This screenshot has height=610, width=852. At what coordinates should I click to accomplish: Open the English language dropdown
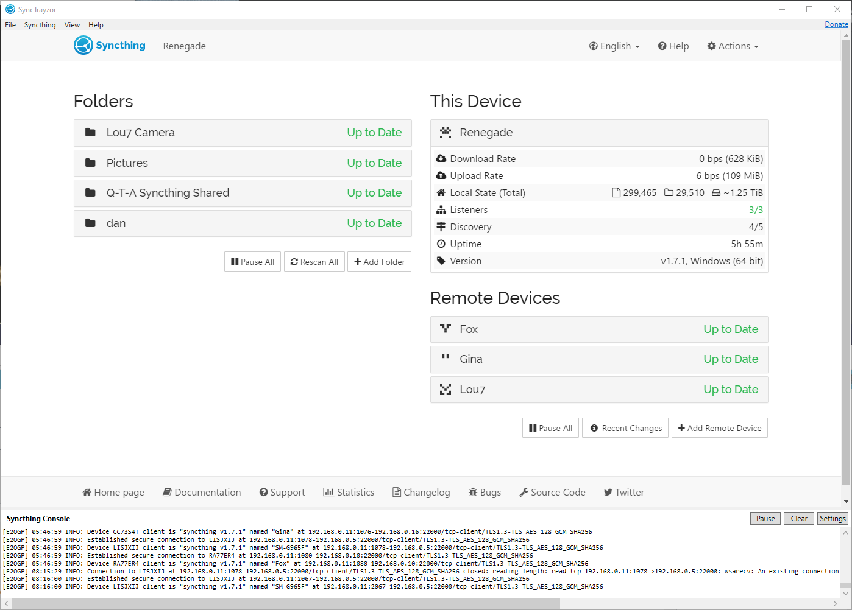(x=614, y=46)
